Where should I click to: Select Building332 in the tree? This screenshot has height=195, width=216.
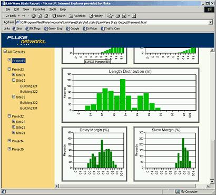click(29, 103)
